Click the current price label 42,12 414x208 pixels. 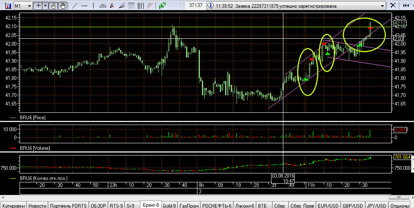point(400,23)
